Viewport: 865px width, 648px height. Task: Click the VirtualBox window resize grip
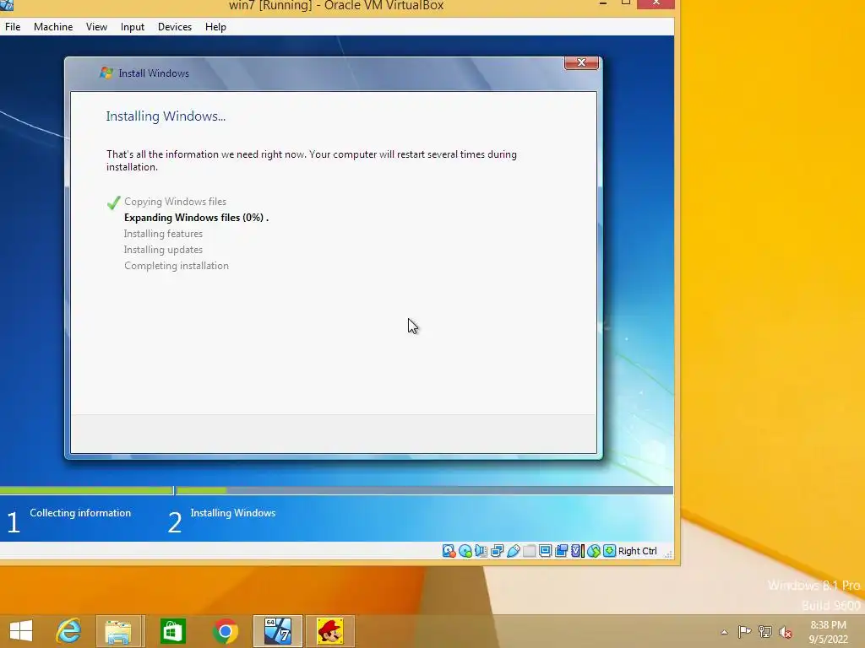(668, 553)
